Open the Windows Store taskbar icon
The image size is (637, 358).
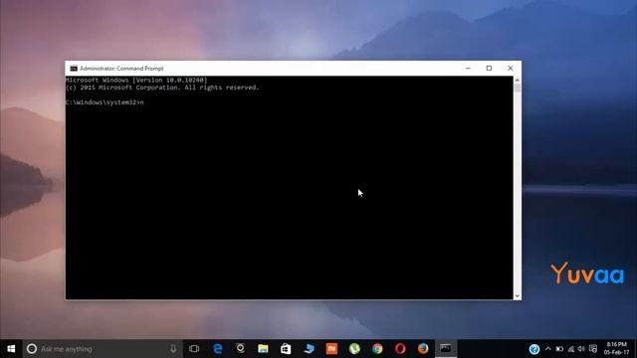[x=286, y=349]
